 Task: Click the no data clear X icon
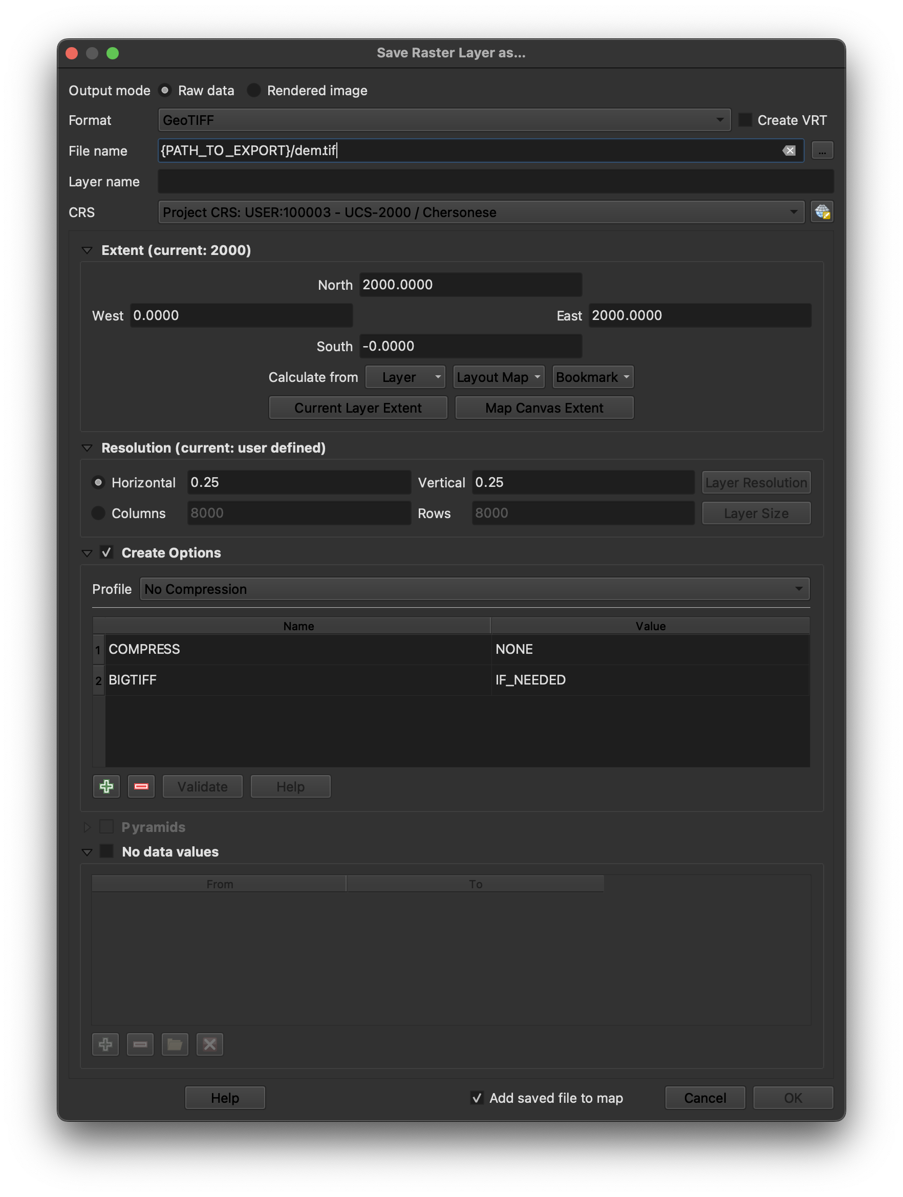pyautogui.click(x=209, y=1044)
